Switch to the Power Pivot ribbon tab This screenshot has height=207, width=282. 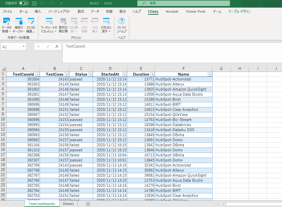(196, 11)
